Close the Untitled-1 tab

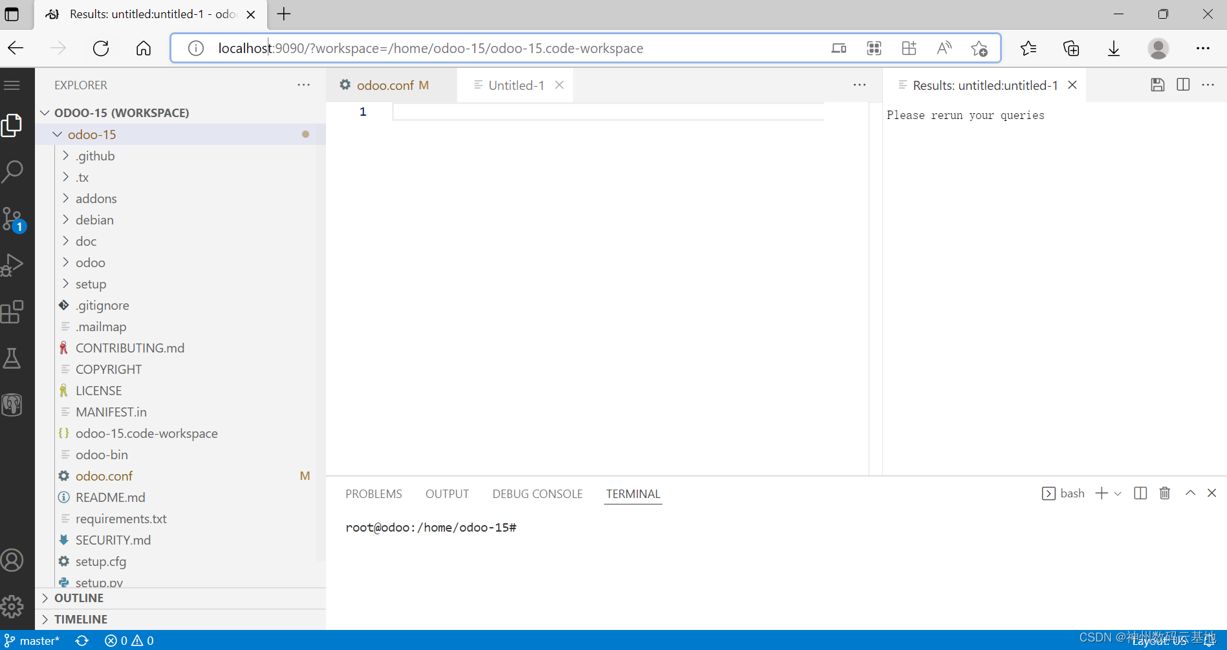click(x=559, y=85)
